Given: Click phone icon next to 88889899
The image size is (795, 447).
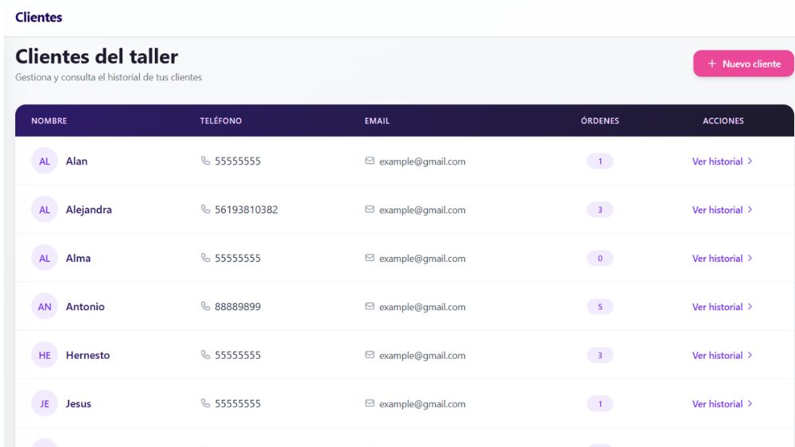Looking at the screenshot, I should tap(205, 306).
